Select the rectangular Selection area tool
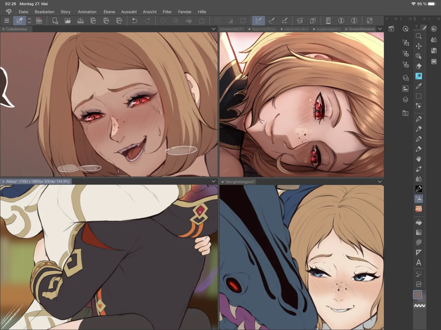The width and height of the screenshot is (441, 330). [419, 96]
